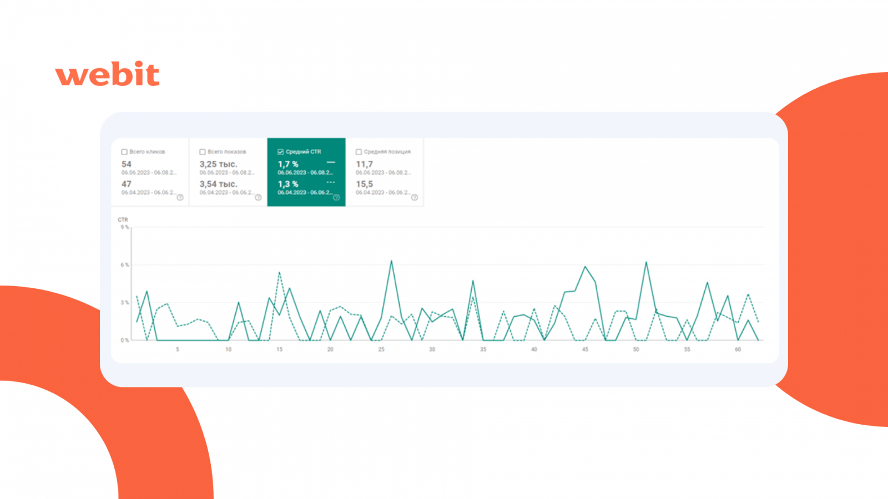Click the x-axis label 60
The image size is (888, 499).
(x=738, y=349)
